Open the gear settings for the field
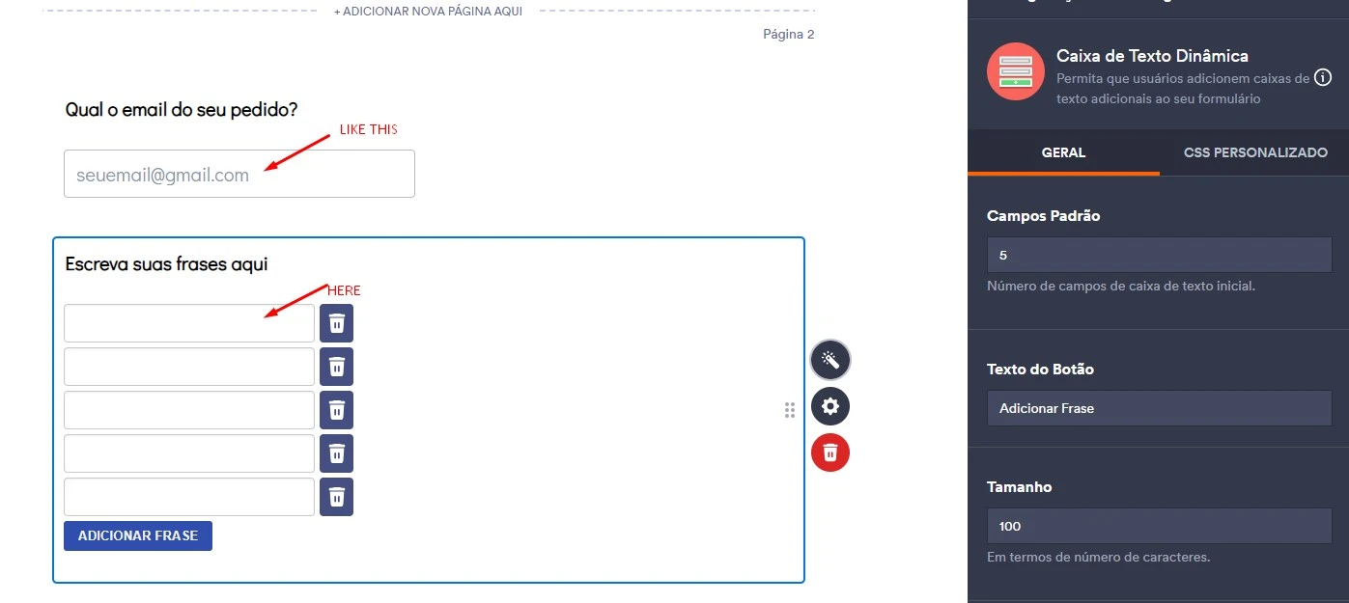1349x603 pixels. 829,406
